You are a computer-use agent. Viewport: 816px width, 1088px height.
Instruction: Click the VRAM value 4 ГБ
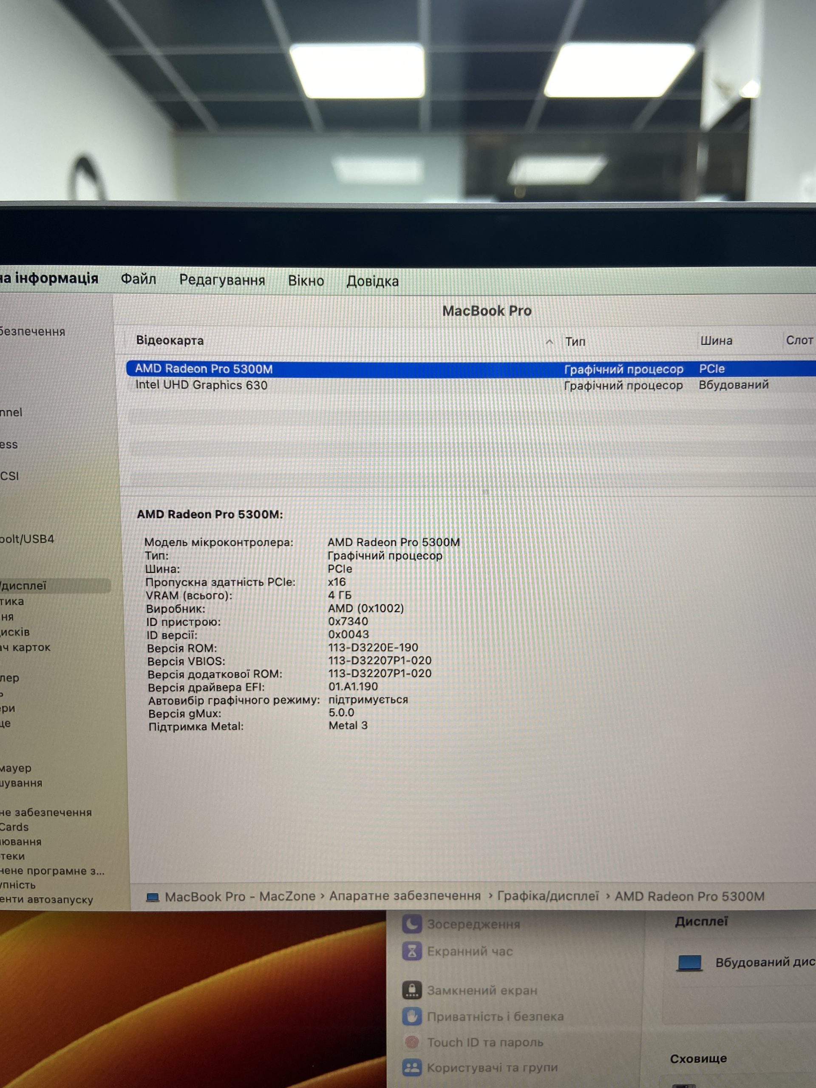tap(340, 595)
